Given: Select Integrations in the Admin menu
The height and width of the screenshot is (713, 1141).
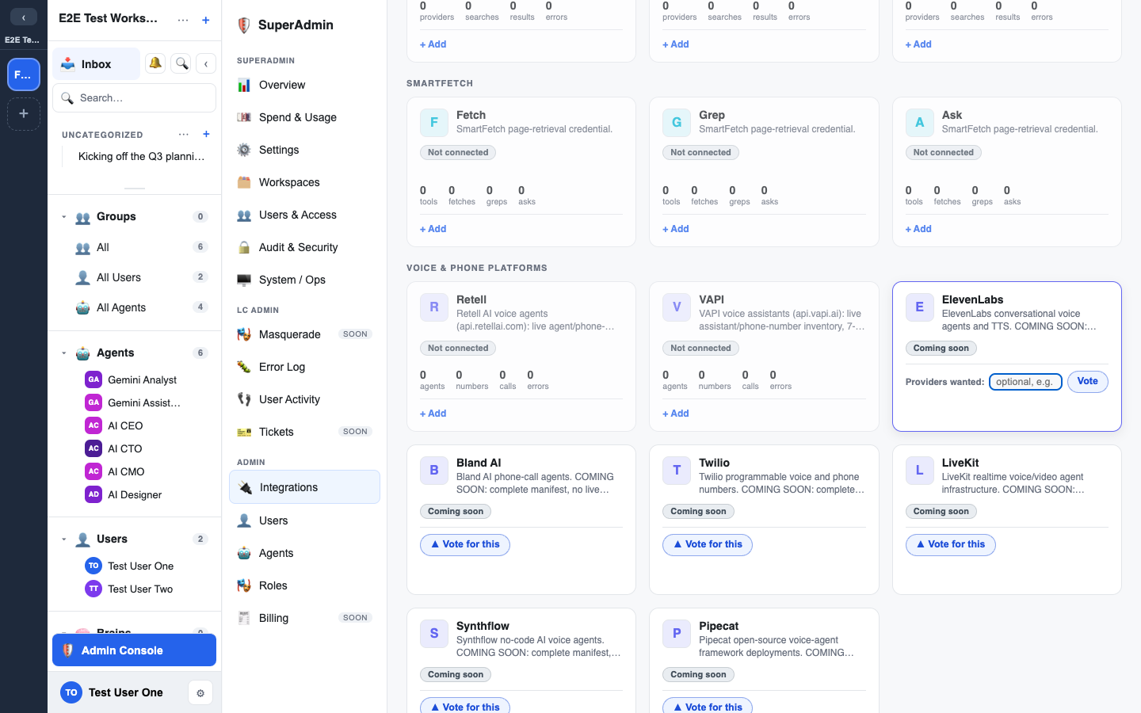Looking at the screenshot, I should [304, 487].
